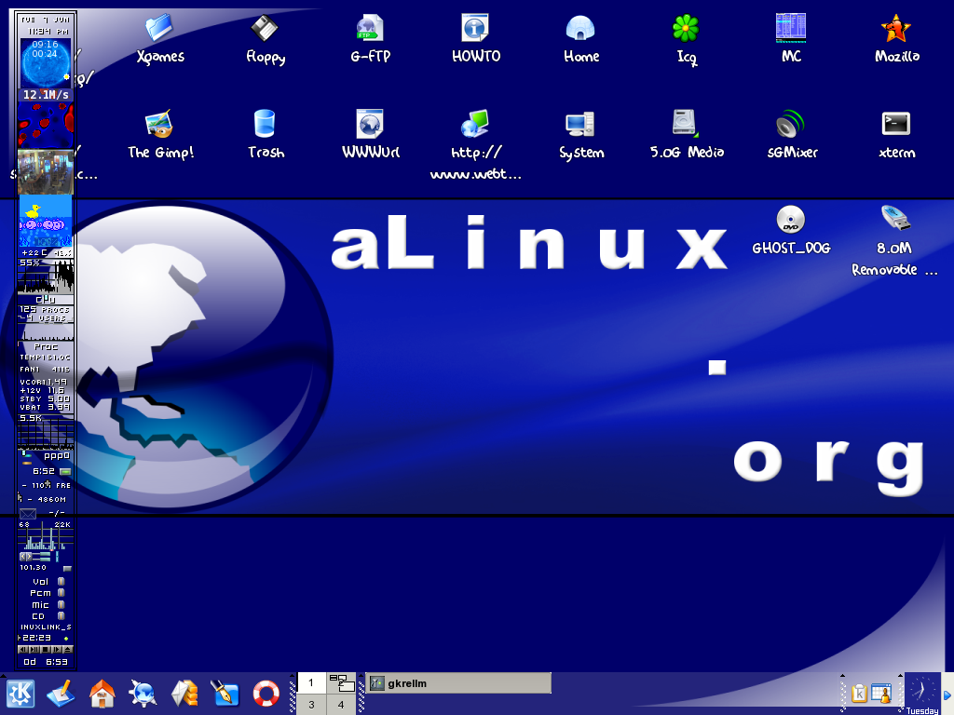Switch to second desktop showing window outlines

pos(341,682)
